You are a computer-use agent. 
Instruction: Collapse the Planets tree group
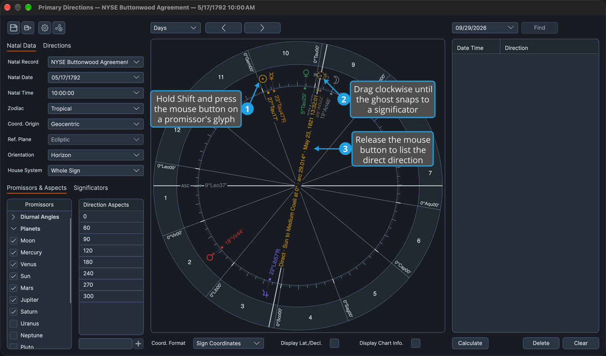(13, 229)
